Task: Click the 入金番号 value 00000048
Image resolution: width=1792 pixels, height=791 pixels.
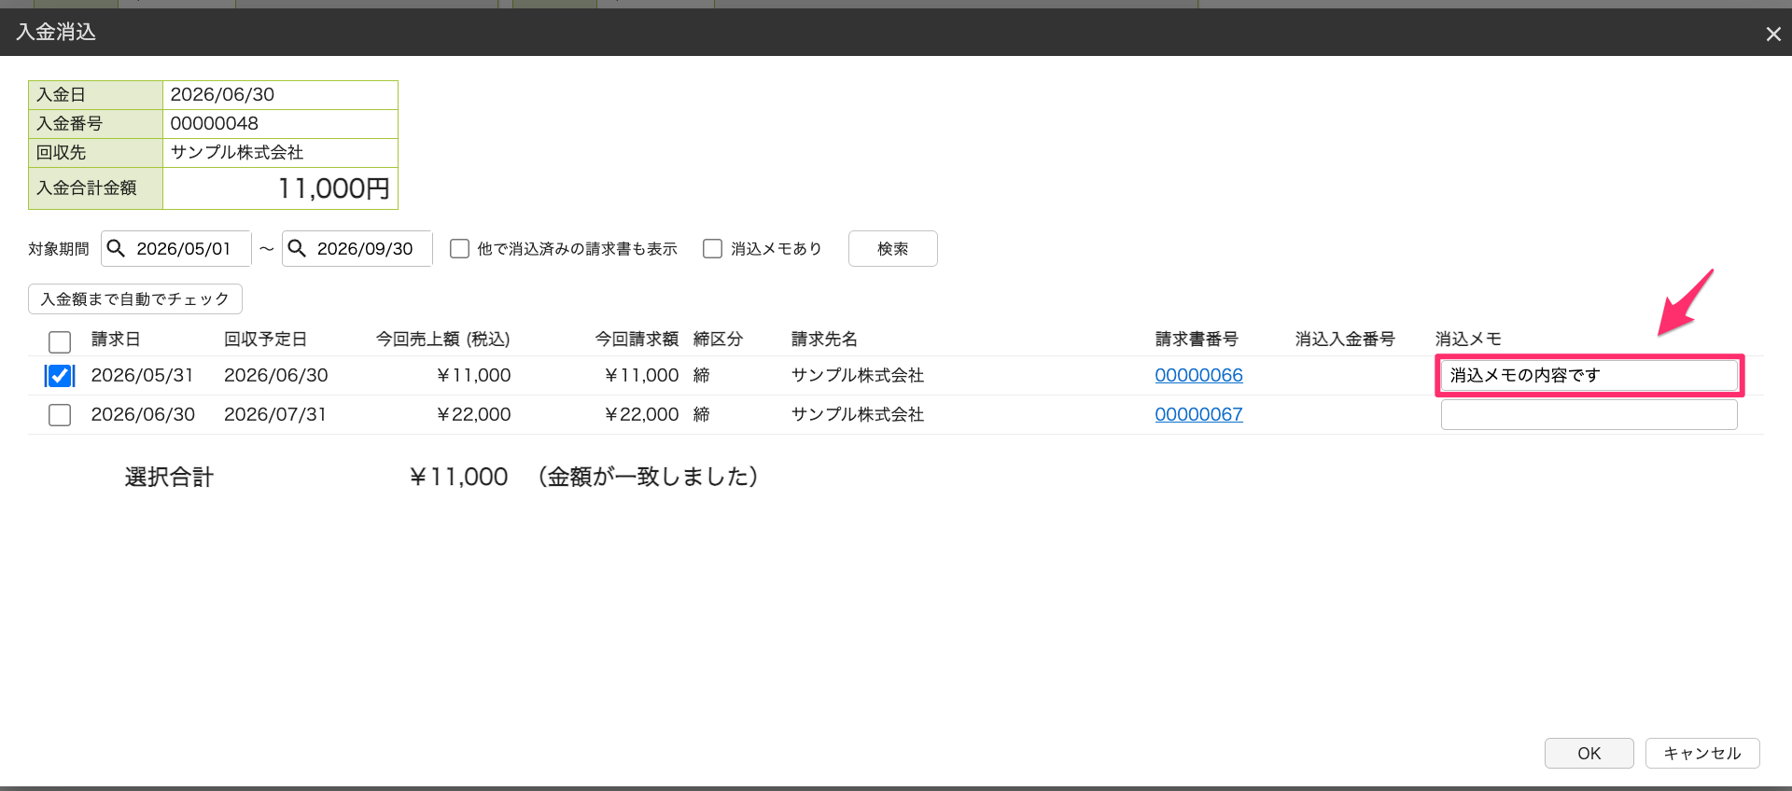Action: pyautogui.click(x=214, y=123)
